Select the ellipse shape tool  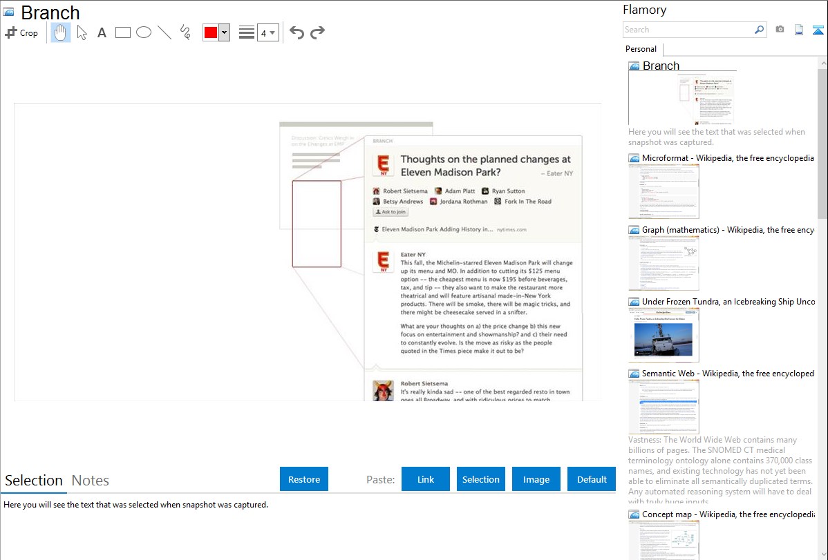tap(144, 32)
